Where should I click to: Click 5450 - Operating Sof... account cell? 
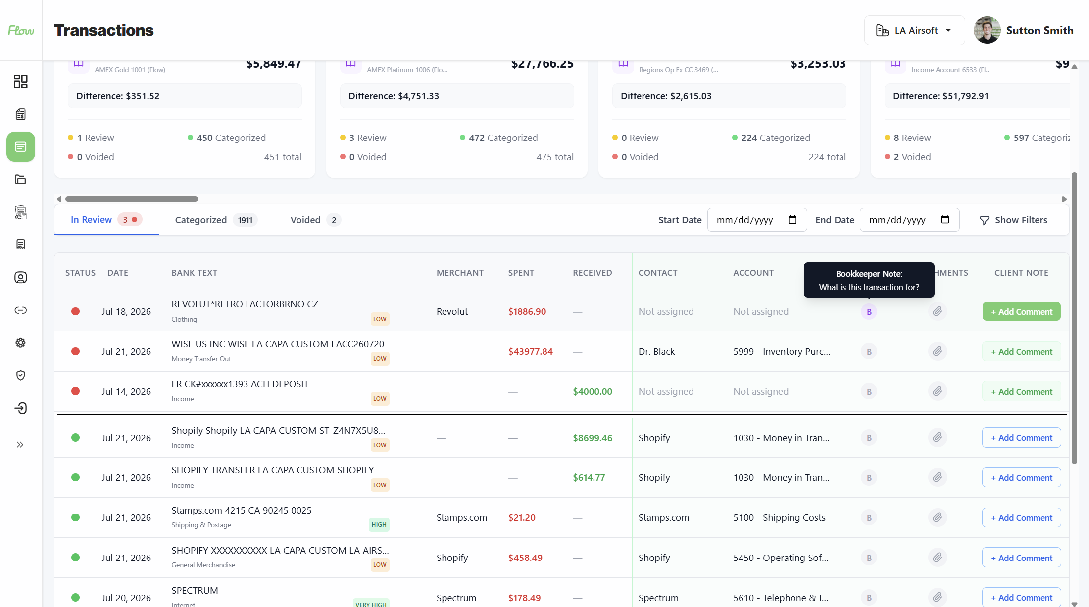[x=781, y=558]
